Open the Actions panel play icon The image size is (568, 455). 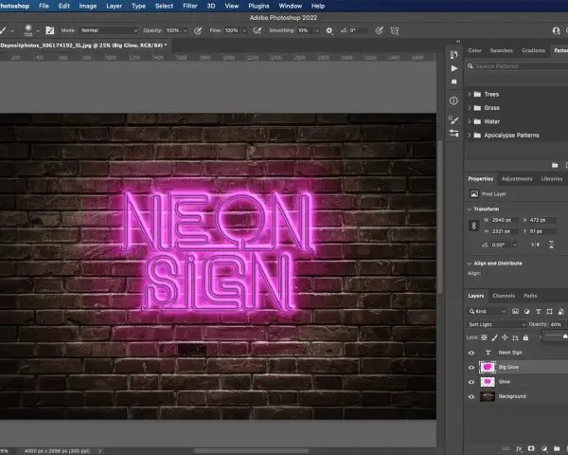tap(453, 68)
